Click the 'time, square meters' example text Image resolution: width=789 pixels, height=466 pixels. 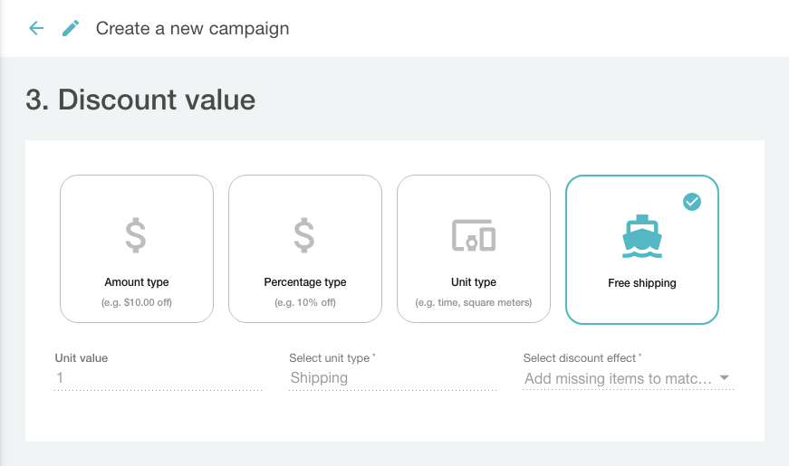(x=474, y=302)
